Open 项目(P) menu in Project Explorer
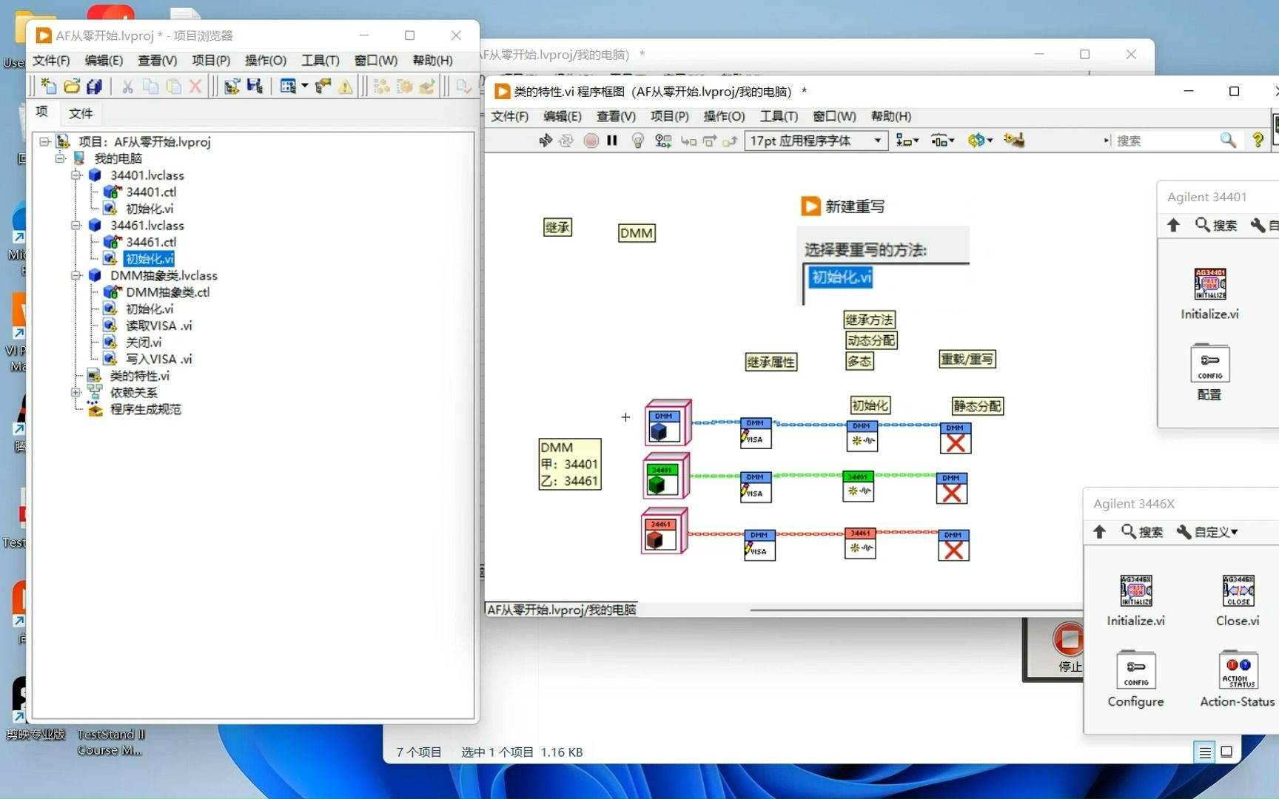 211,61
